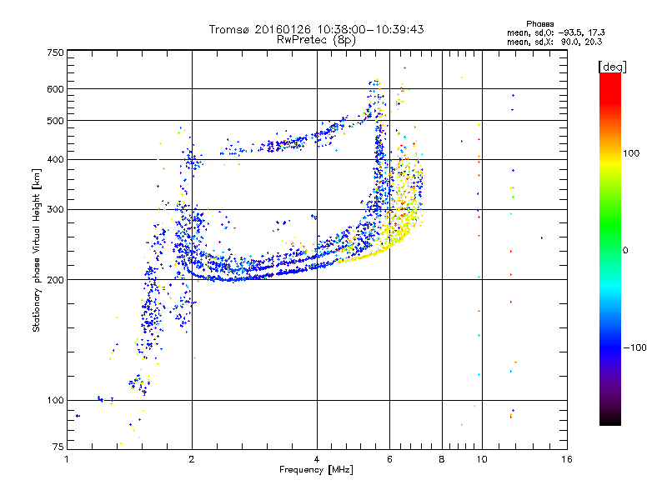This screenshot has height=500, width=667.
Task: Click the x-axis tick label '4'
Action: [317, 459]
